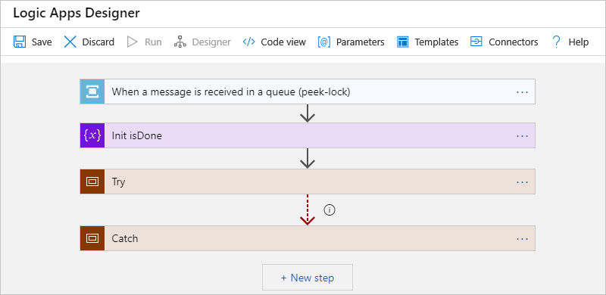Screen dimensions: 606x295
Task: Click the Parameters [@] icon
Action: pyautogui.click(x=324, y=42)
